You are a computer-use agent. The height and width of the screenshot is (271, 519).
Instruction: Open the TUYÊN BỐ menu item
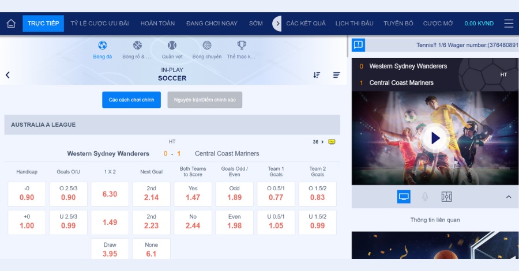[398, 24]
